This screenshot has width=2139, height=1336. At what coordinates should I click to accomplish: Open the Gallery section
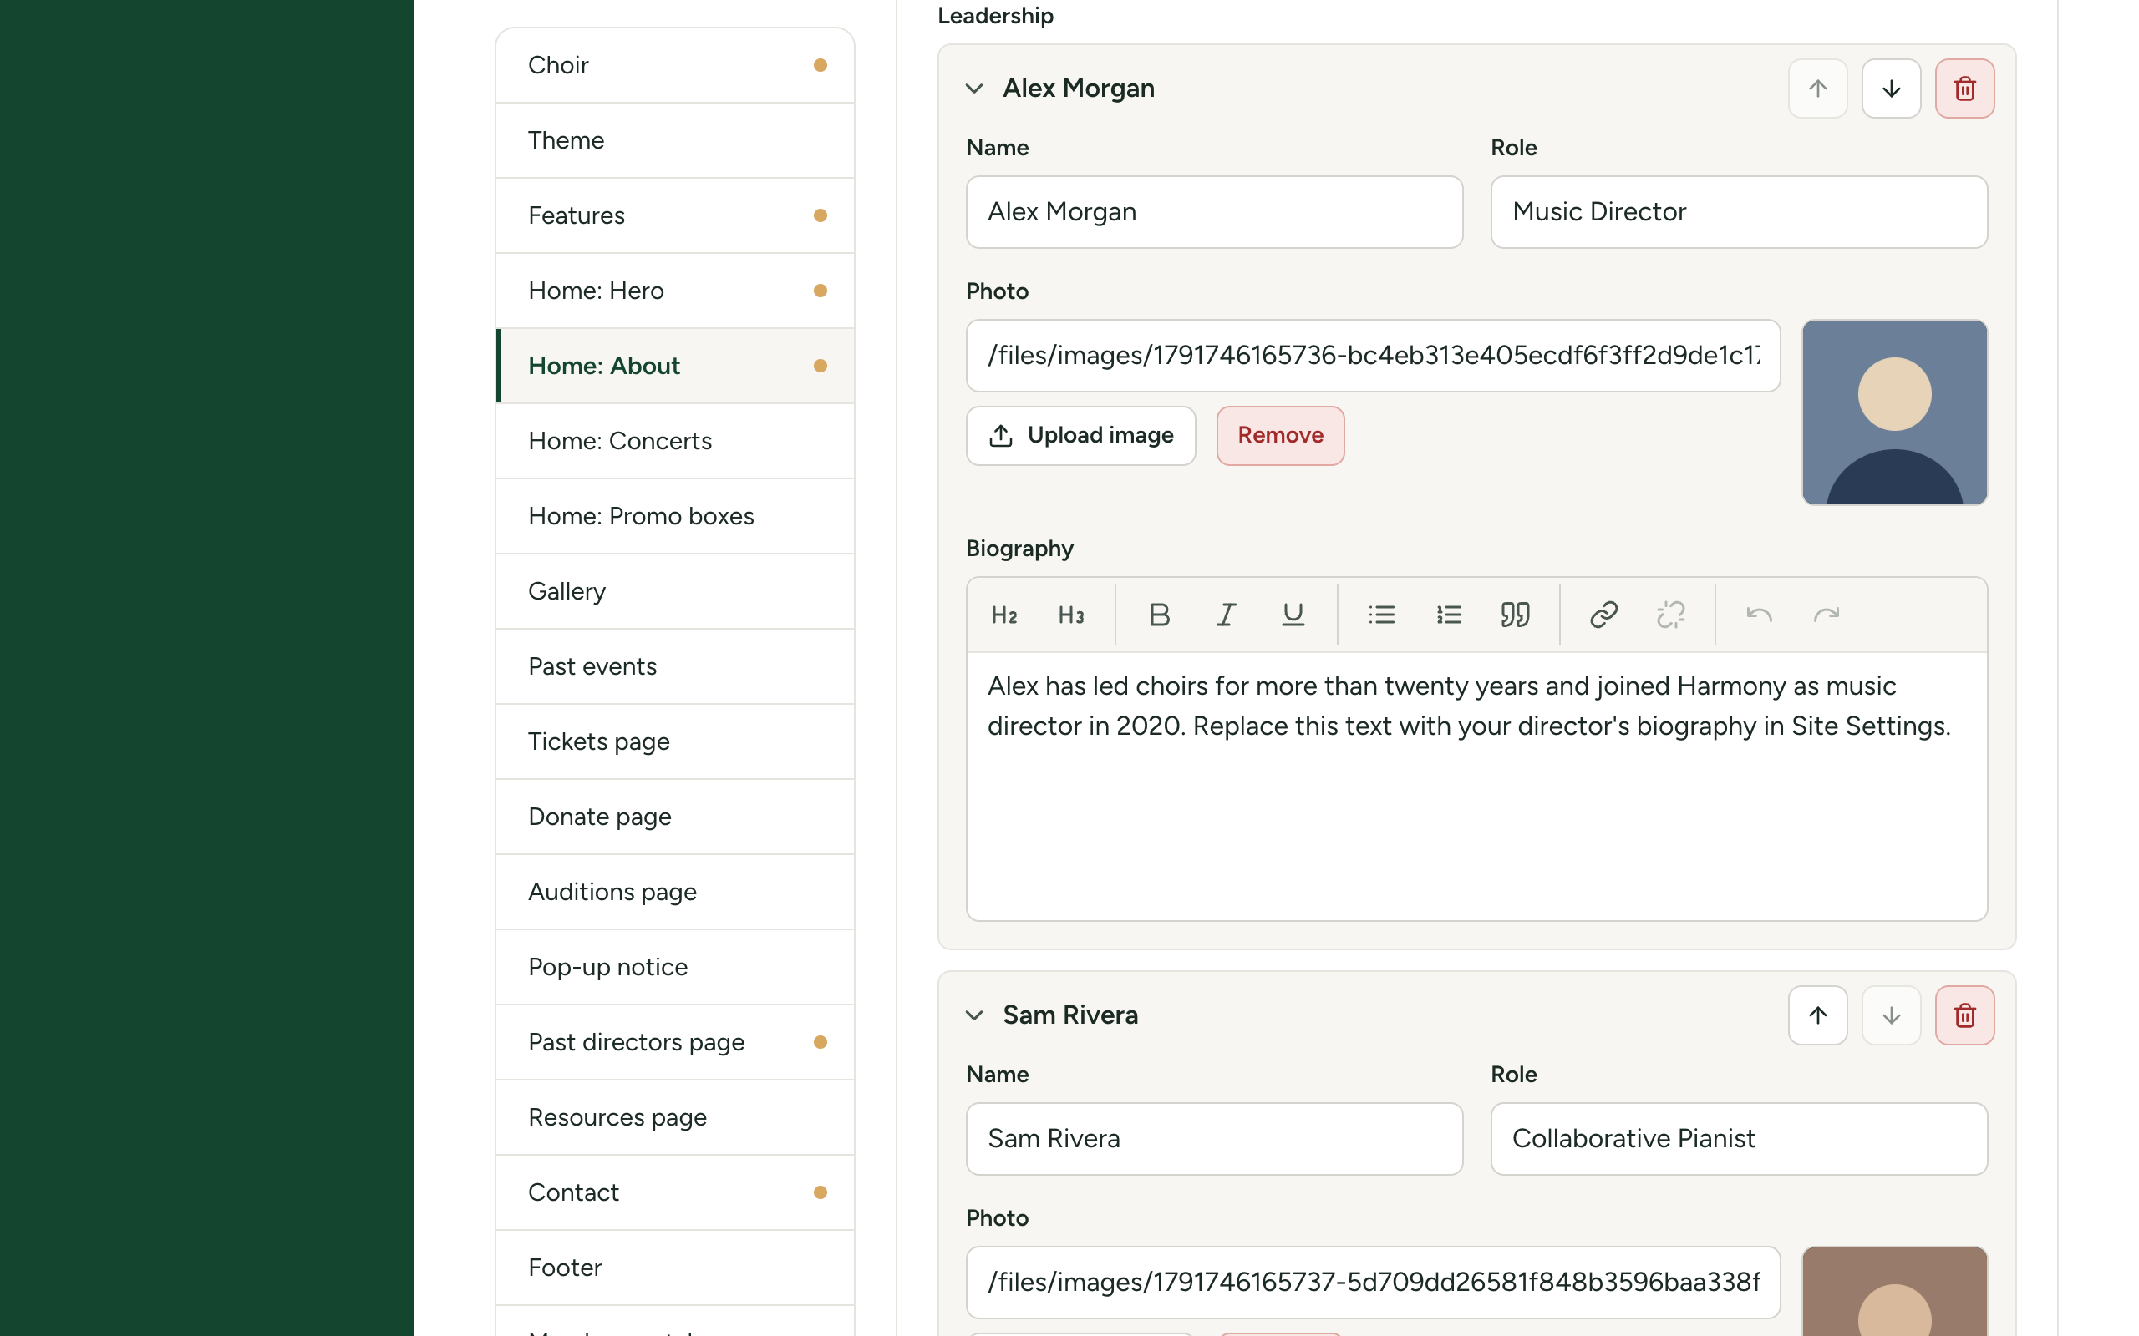[675, 591]
